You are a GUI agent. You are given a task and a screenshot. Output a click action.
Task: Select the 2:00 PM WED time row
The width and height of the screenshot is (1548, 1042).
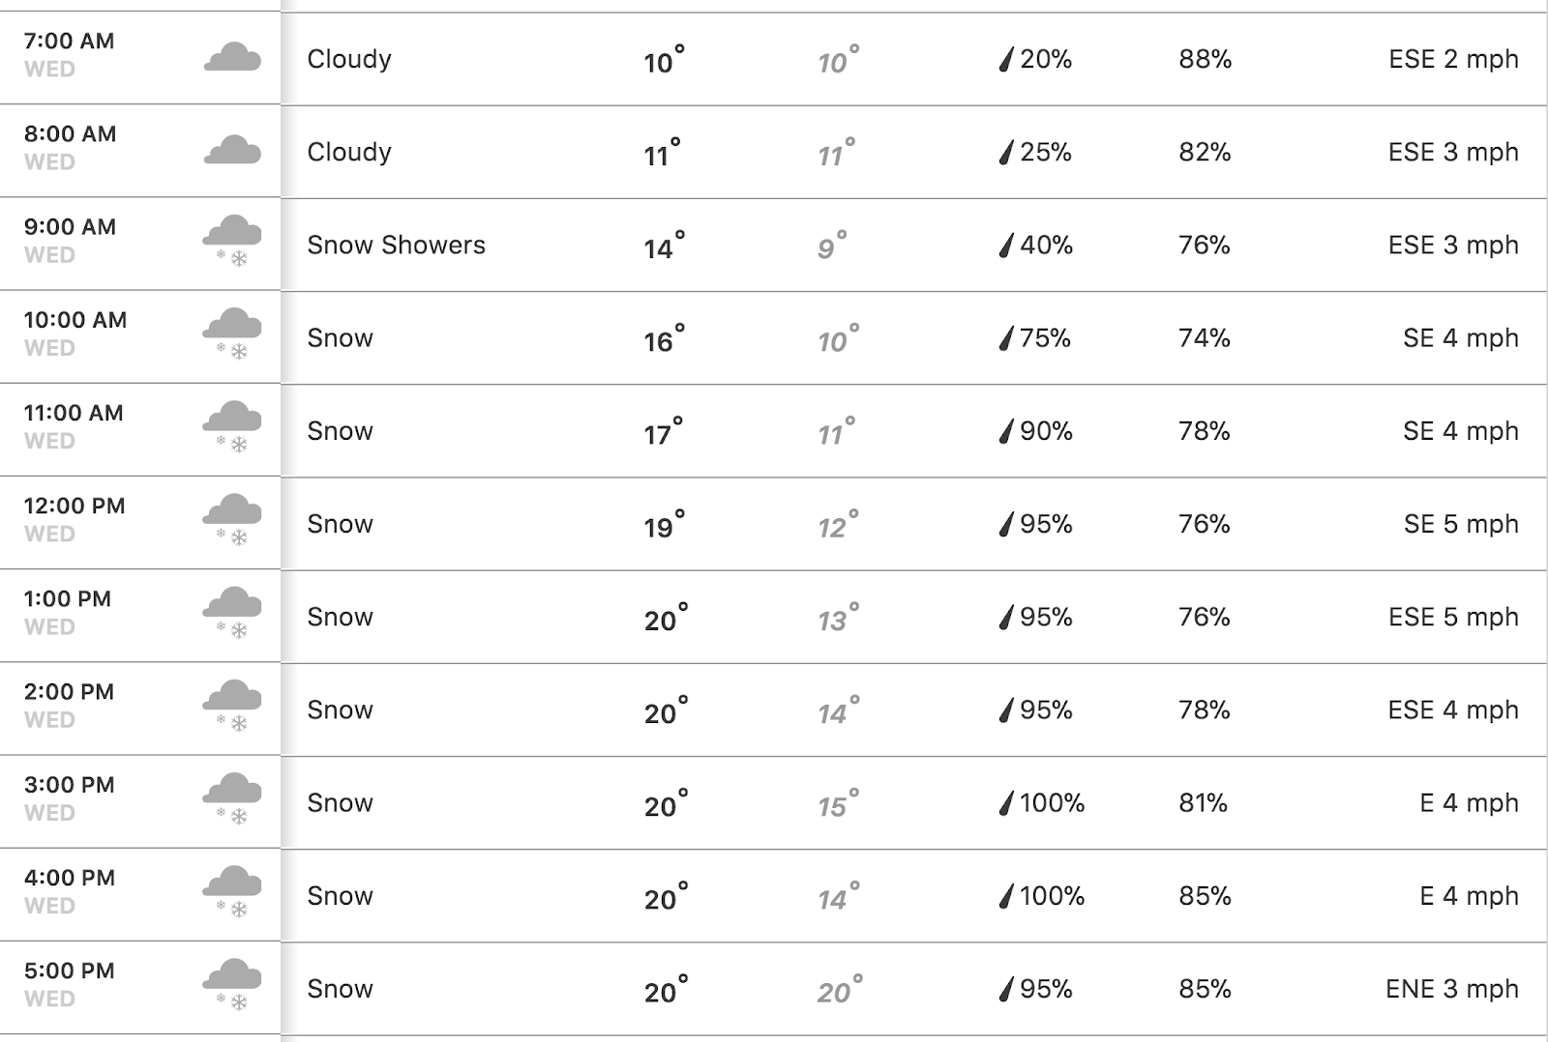[140, 709]
